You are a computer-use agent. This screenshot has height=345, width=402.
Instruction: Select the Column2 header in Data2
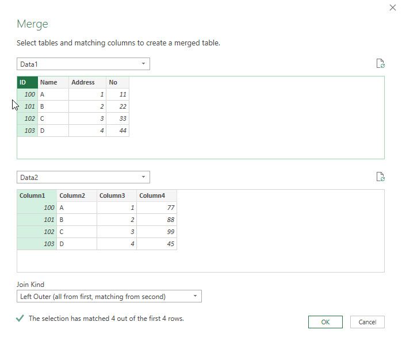click(76, 195)
